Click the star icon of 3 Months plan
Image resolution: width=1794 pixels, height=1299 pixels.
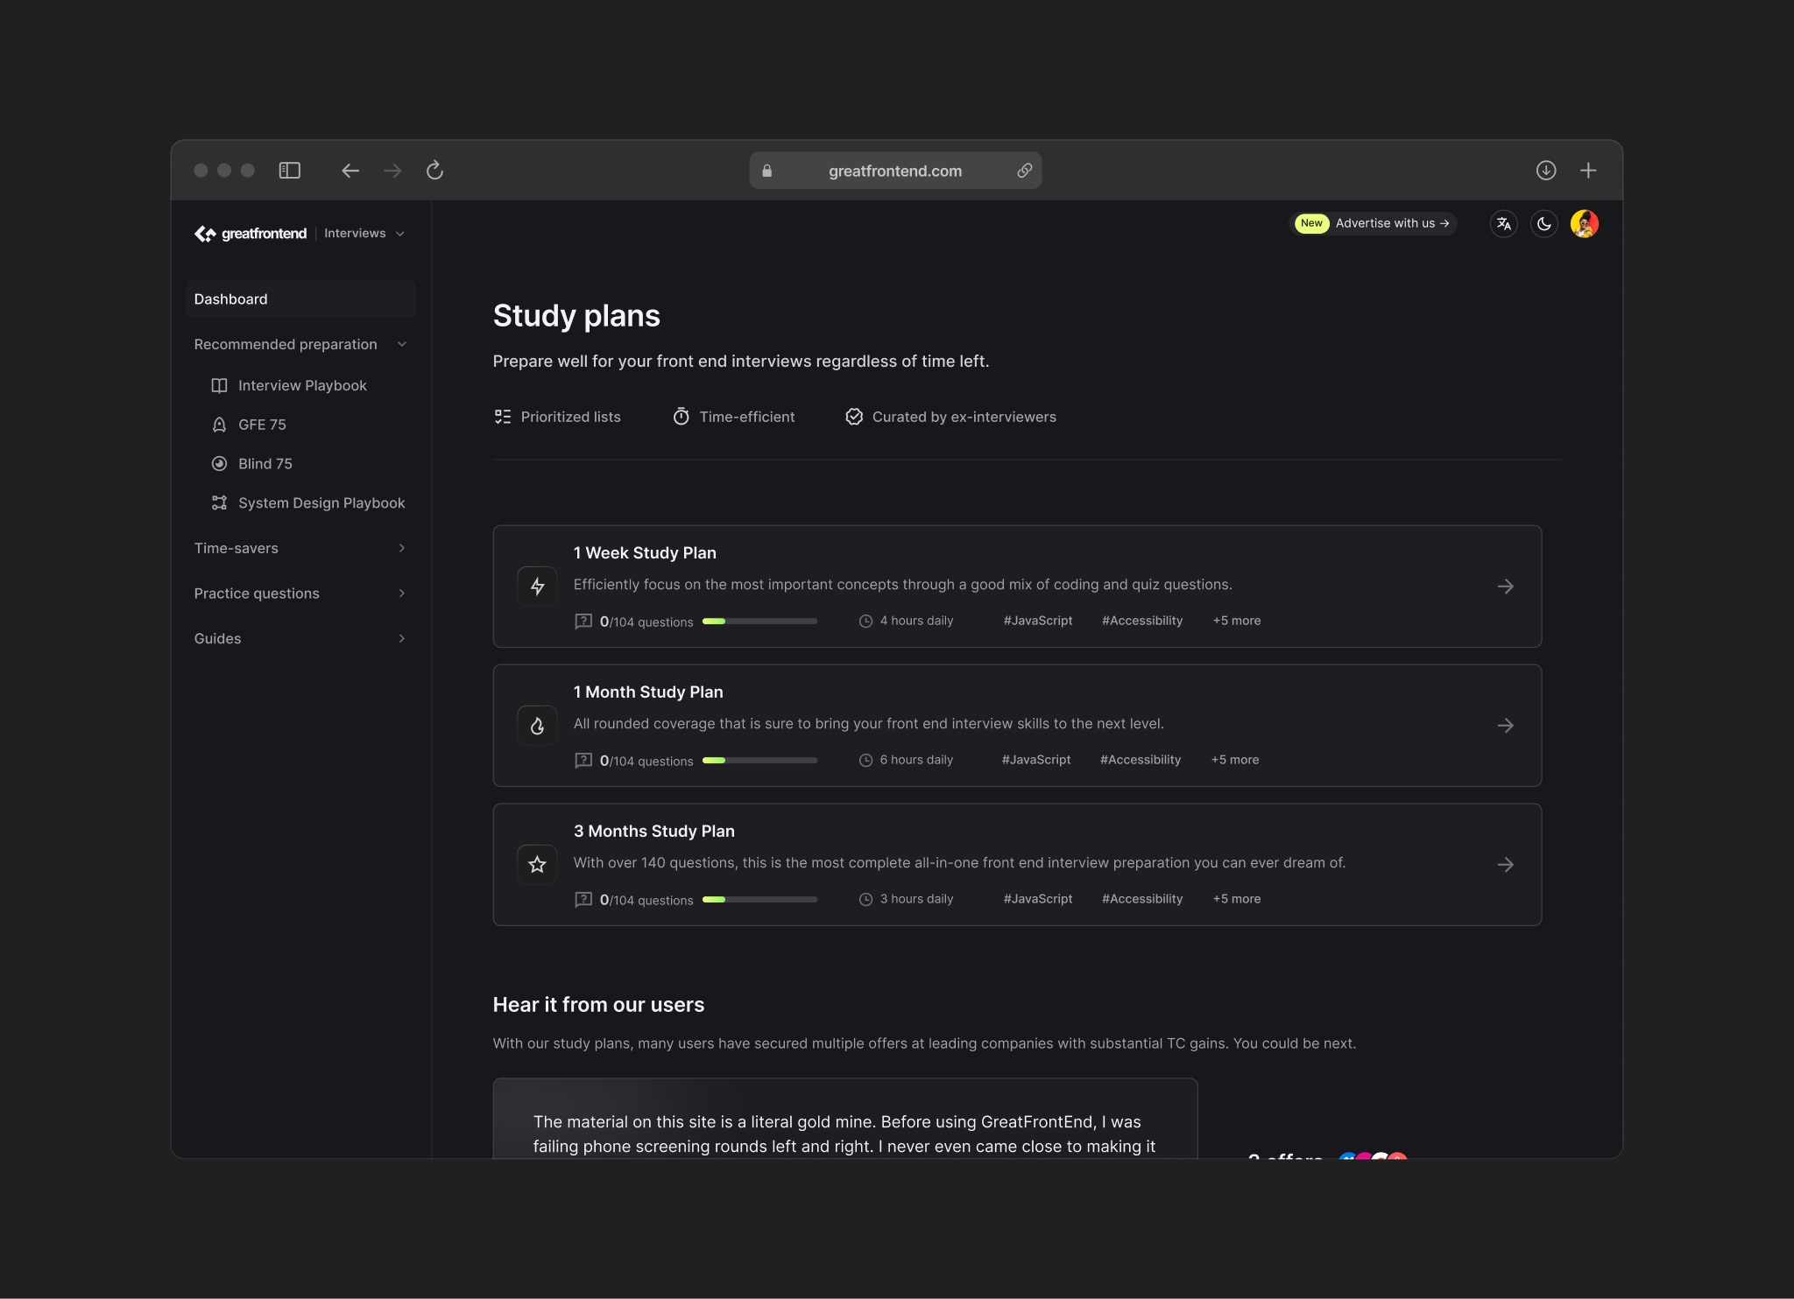click(537, 865)
